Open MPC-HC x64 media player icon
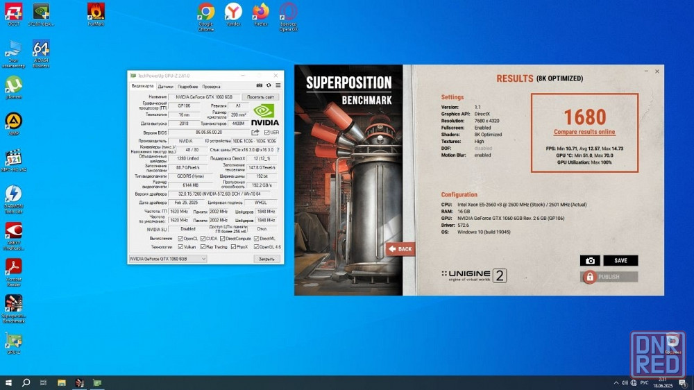 tap(13, 160)
